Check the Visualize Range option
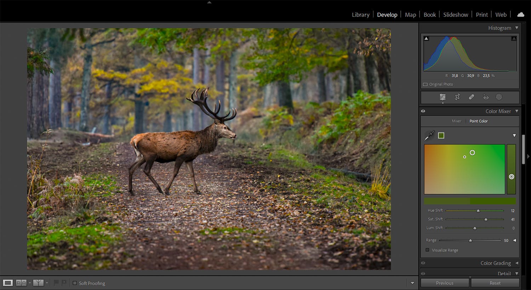Image resolution: width=531 pixels, height=290 pixels. 427,250
